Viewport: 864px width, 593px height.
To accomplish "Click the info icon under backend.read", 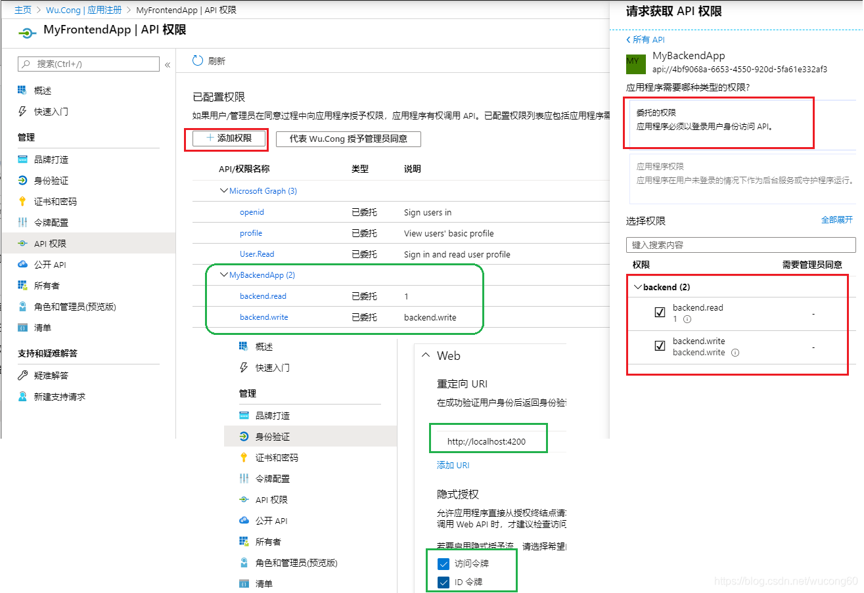I will pos(687,319).
